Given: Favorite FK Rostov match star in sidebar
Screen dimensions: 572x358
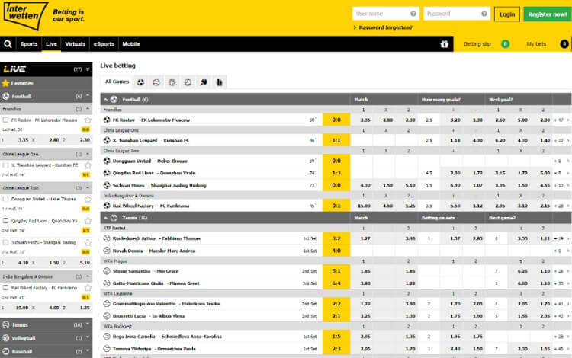Looking at the screenshot, I should [x=88, y=120].
